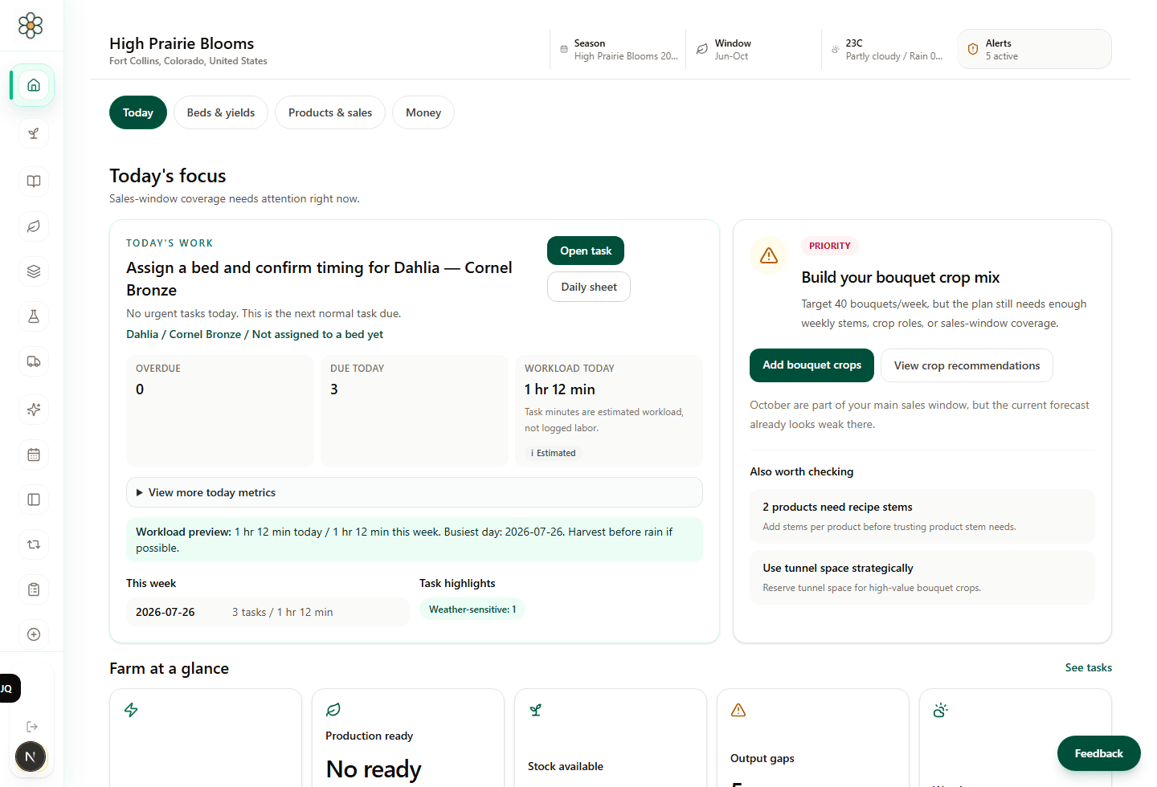Click the Open task button
This screenshot has height=787, width=1157.
click(586, 251)
